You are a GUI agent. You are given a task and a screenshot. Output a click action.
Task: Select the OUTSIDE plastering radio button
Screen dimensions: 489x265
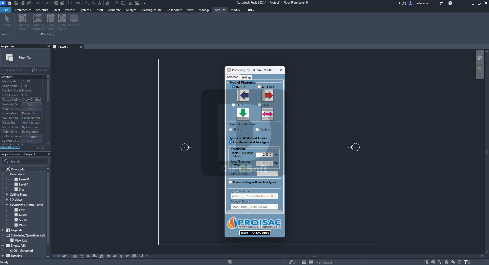pyautogui.click(x=259, y=87)
